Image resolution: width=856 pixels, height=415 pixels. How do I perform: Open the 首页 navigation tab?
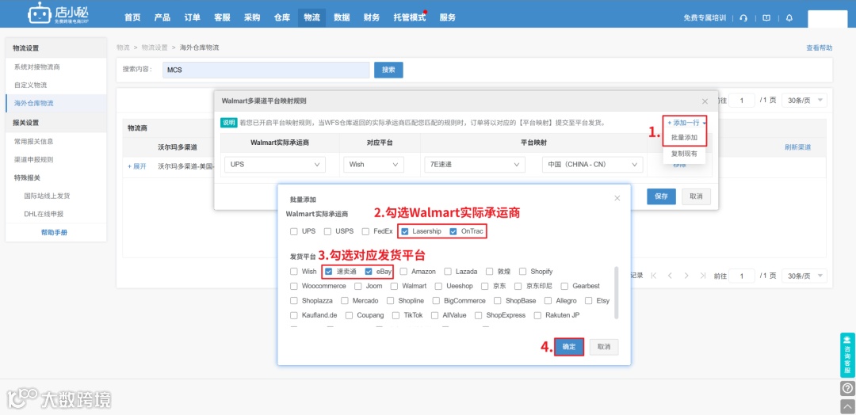click(132, 17)
